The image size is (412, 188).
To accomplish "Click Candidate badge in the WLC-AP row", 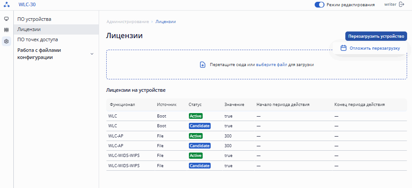I will point(200,145).
